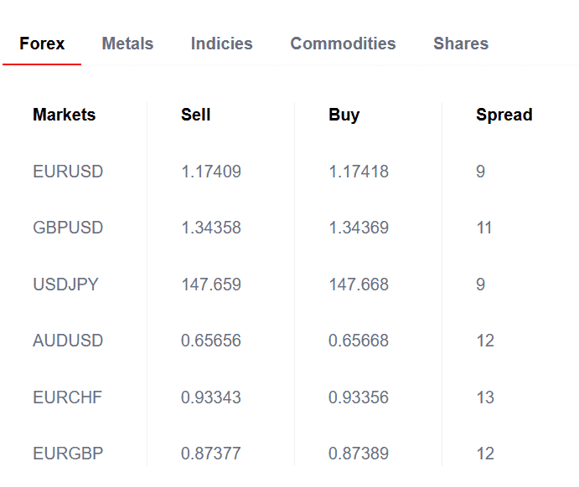Select AUDUSD sell price 0.65656

(x=210, y=341)
